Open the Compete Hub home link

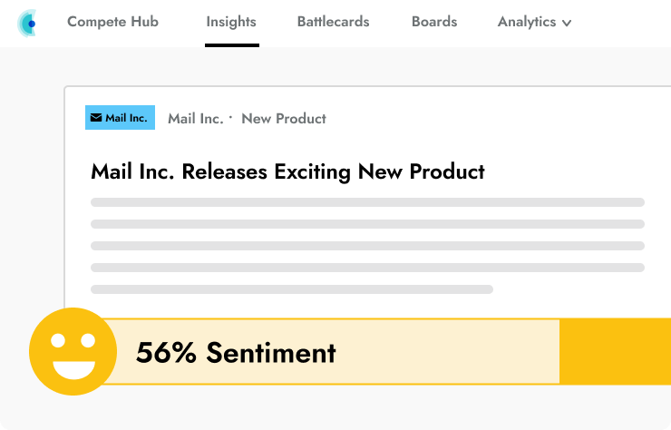click(112, 22)
